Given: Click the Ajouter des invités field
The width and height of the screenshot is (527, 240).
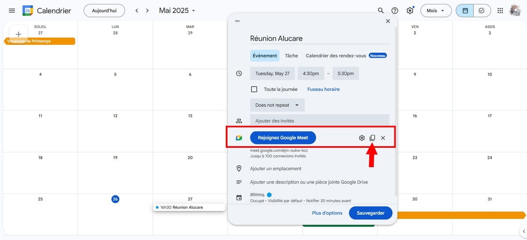Looking at the screenshot, I should tap(319, 121).
